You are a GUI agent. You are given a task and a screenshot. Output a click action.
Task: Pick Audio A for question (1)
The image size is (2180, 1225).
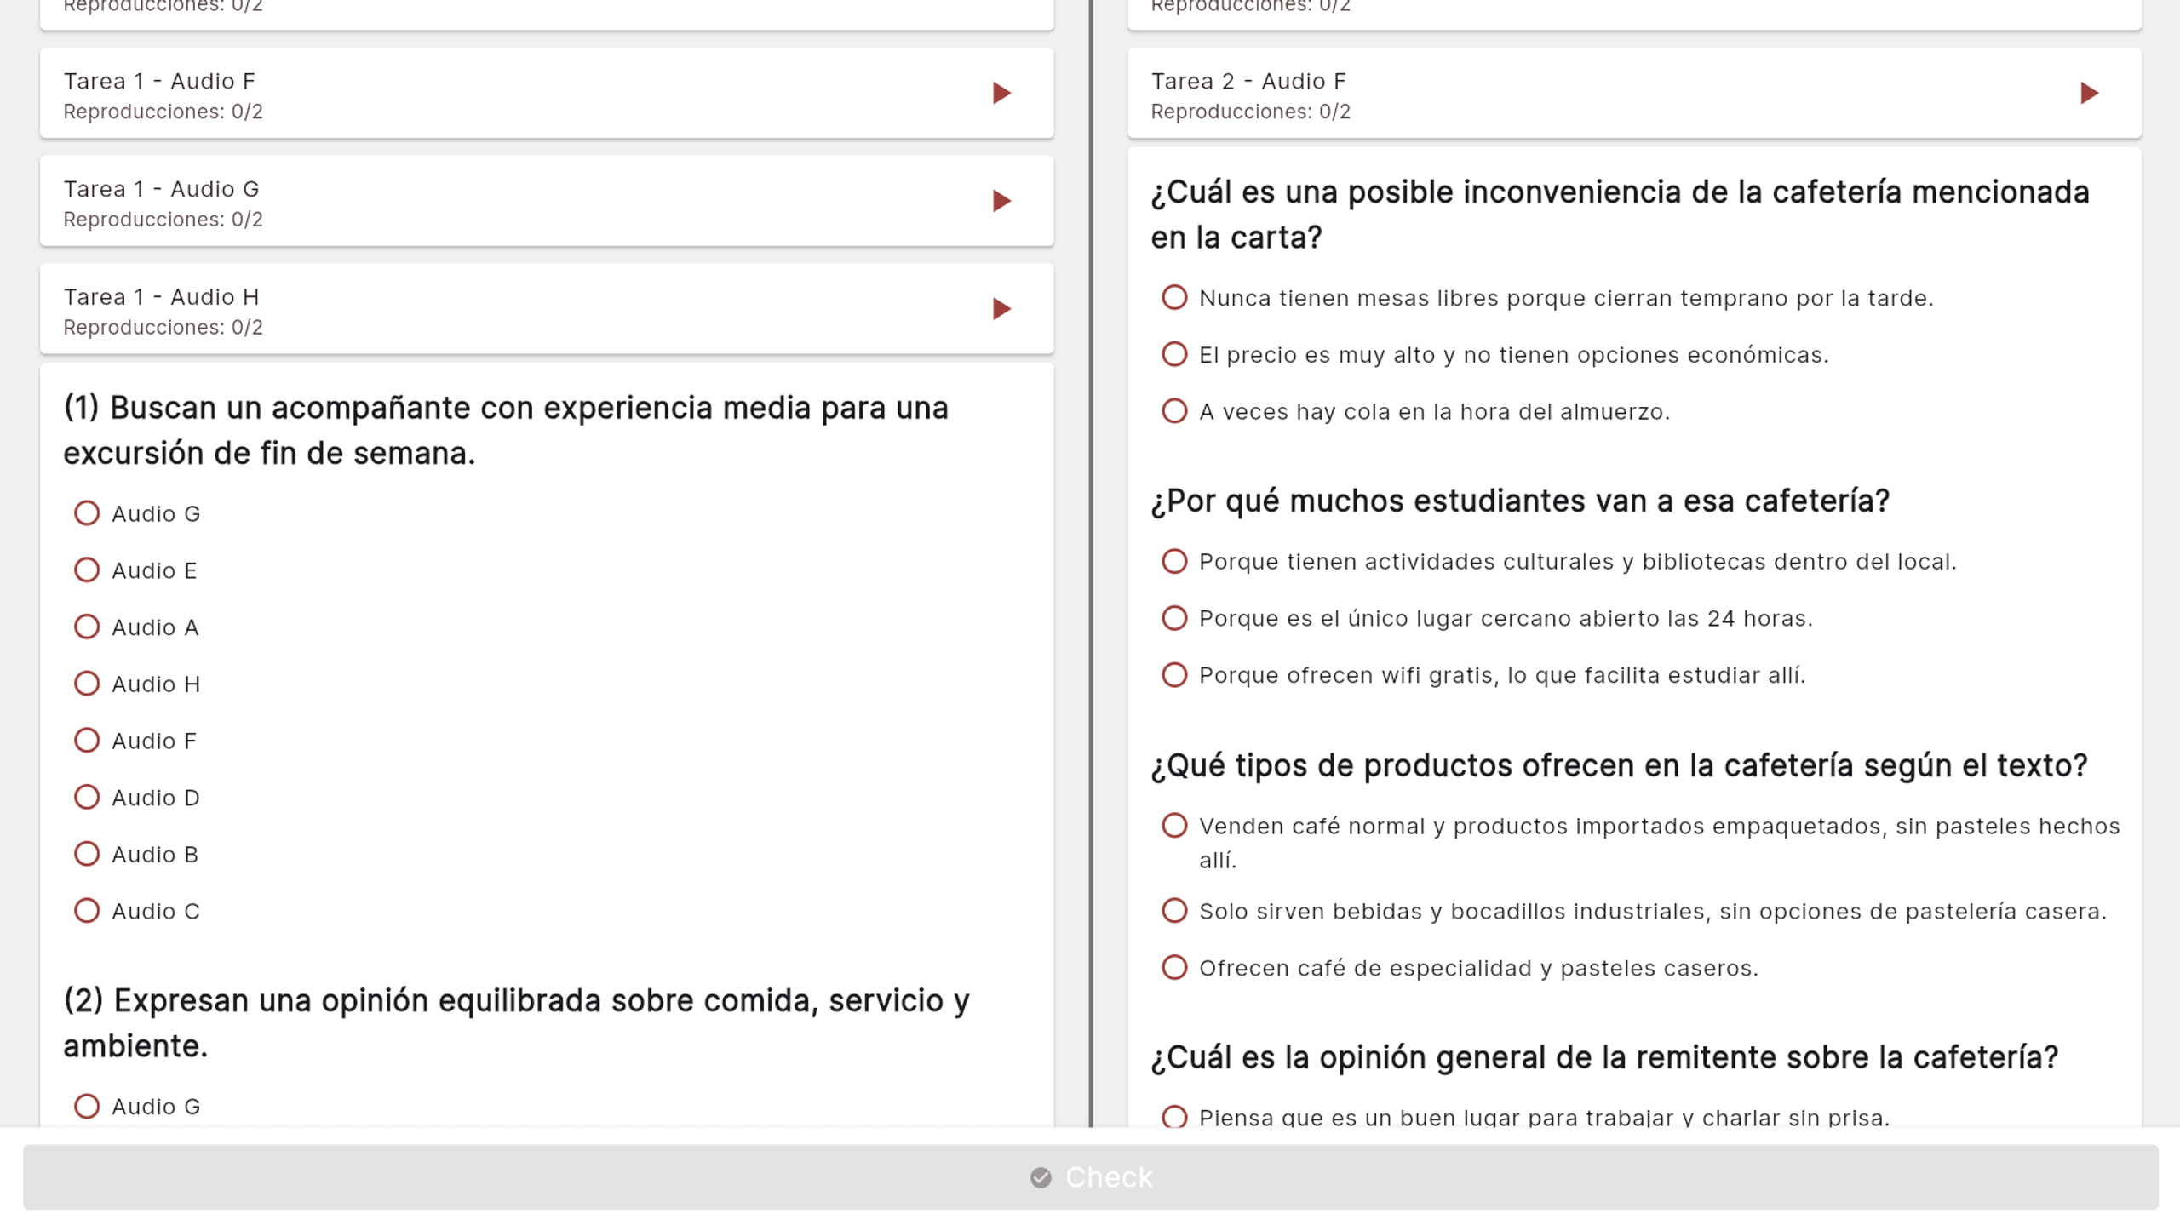(x=87, y=627)
